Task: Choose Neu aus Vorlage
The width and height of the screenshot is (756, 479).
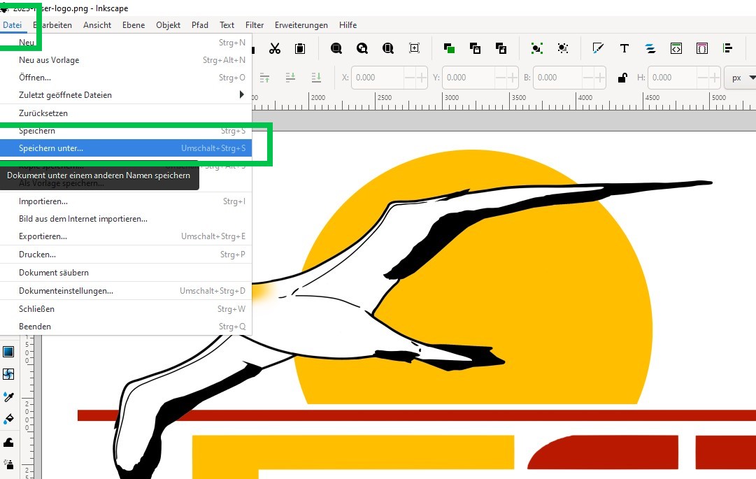Action: point(126,59)
